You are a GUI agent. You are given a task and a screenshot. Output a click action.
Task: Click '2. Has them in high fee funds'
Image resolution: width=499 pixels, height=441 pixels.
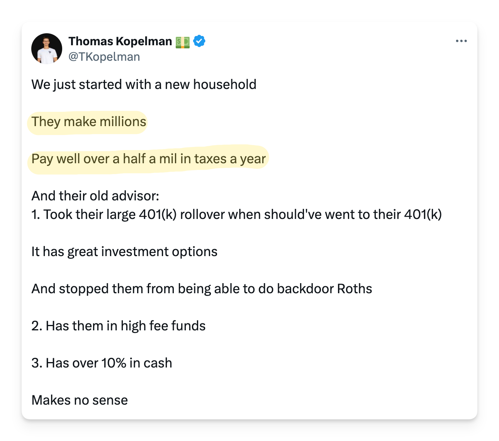(118, 326)
